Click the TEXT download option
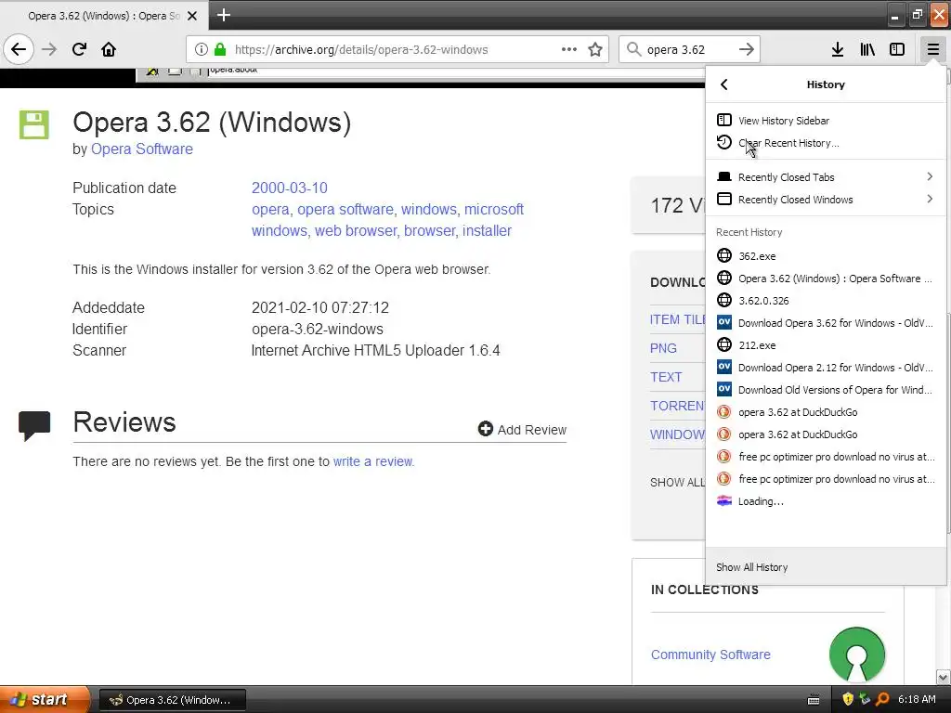The width and height of the screenshot is (951, 713). point(666,377)
